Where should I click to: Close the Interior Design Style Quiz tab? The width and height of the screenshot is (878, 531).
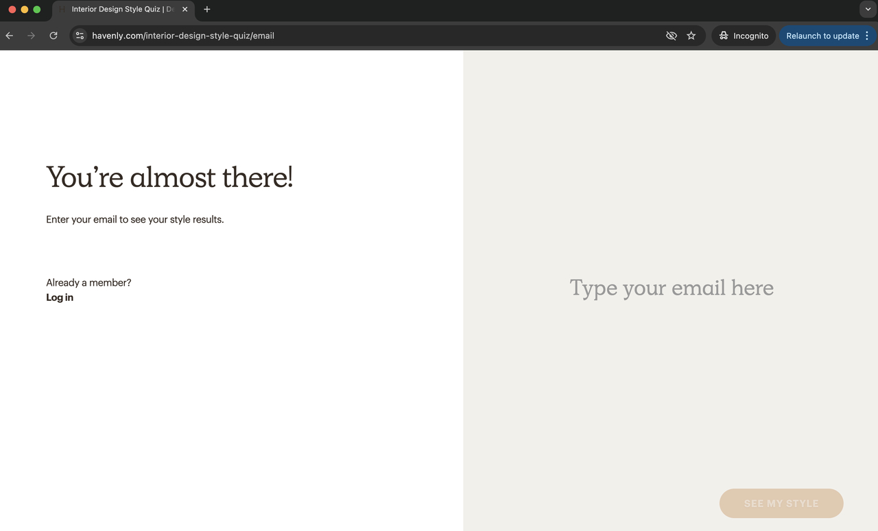coord(185,10)
